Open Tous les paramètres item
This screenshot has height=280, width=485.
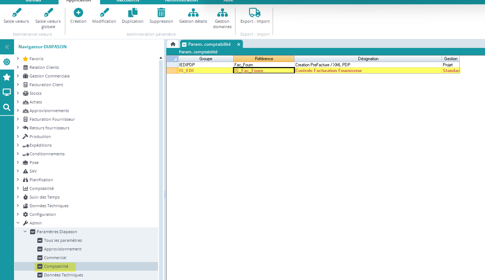[x=63, y=240]
